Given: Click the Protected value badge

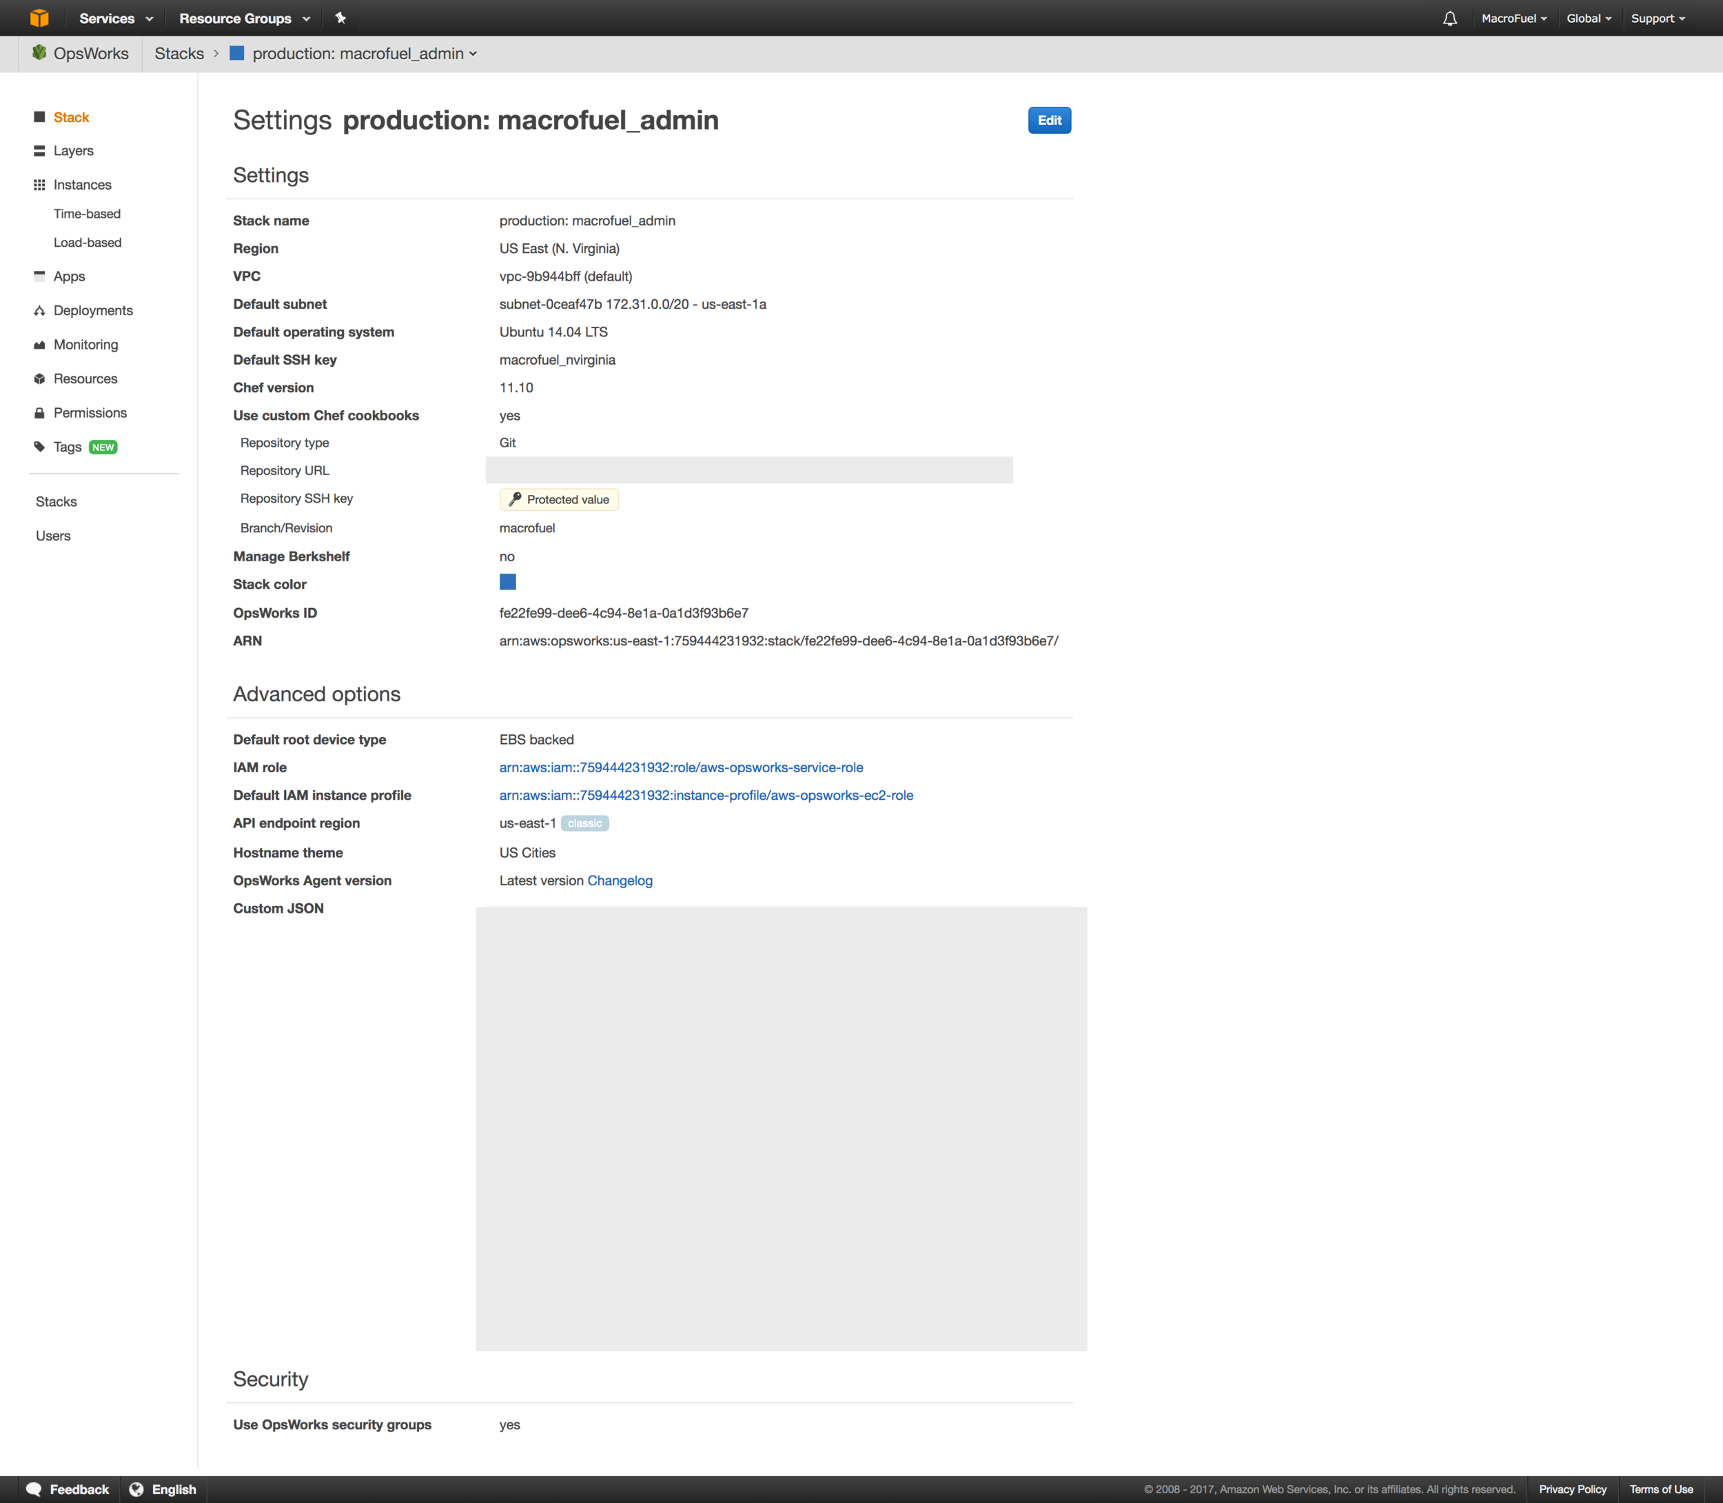Looking at the screenshot, I should point(559,499).
